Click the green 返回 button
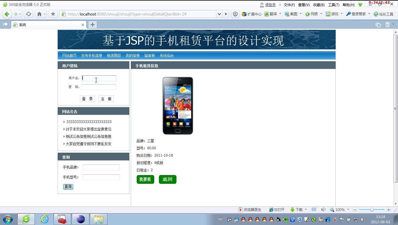The width and height of the screenshot is (398, 225). [x=167, y=179]
